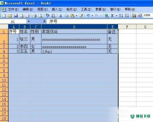The width and height of the screenshot is (153, 122).
Task: Click the Permission icon in toolbar
Action: click(x=22, y=16)
